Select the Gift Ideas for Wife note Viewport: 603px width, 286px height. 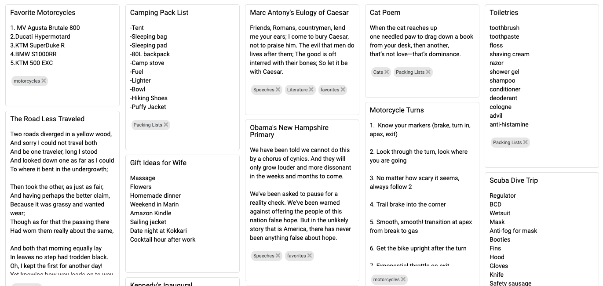point(158,163)
